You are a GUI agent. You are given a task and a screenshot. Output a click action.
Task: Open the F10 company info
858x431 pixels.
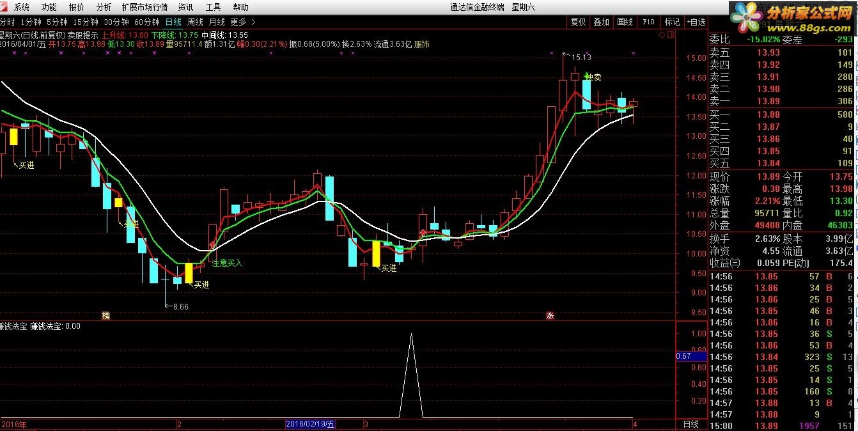(648, 22)
